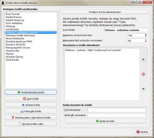
Task: Click Wczytaj źródło z pliku
Action: [31, 124]
